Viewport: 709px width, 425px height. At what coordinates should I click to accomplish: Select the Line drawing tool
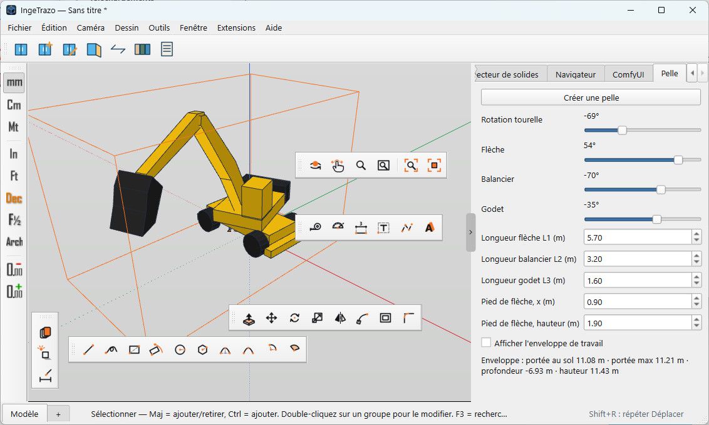tap(88, 349)
